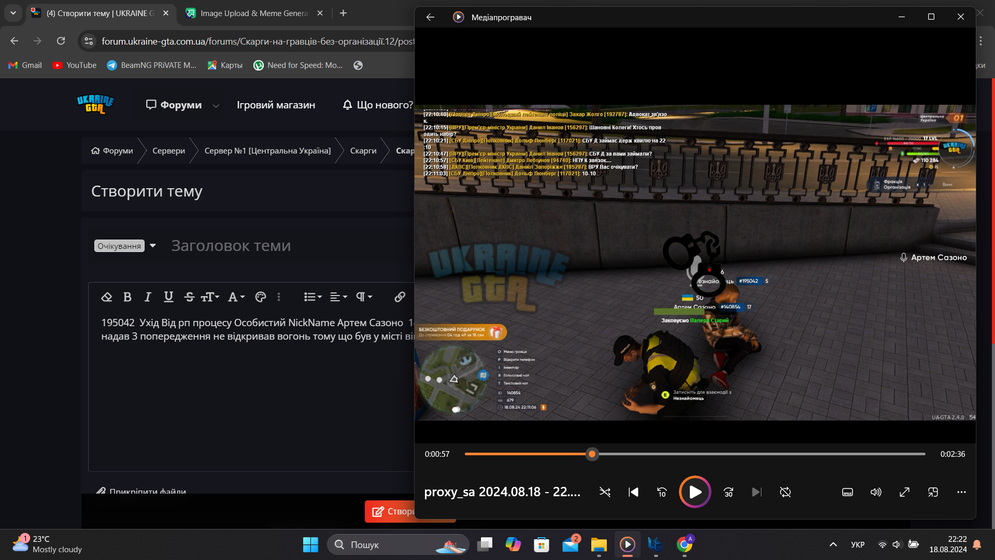
Task: Open site information icon in address bar
Action: [89, 41]
